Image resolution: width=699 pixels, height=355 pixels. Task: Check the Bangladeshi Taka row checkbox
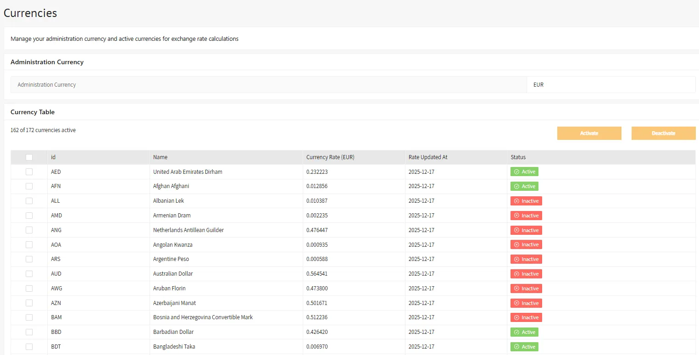tap(29, 346)
